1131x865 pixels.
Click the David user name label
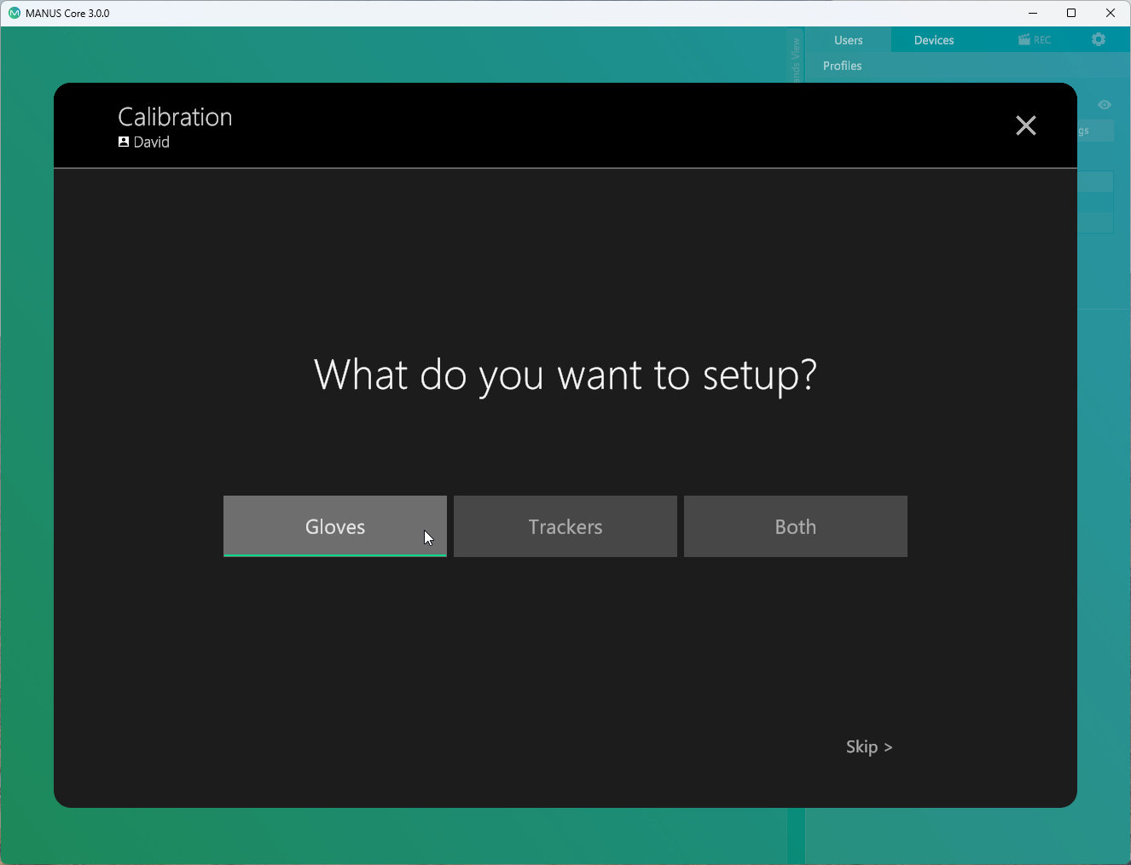(x=152, y=142)
